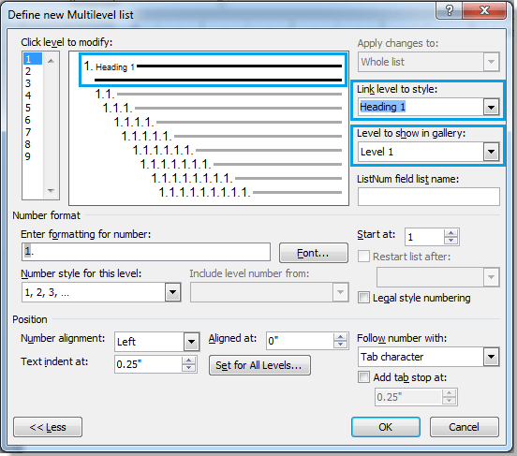
Task: Click the help question mark icon
Action: coord(449,10)
